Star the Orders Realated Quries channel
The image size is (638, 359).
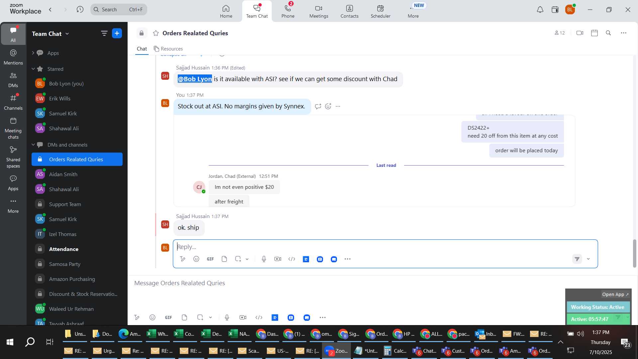(x=156, y=33)
